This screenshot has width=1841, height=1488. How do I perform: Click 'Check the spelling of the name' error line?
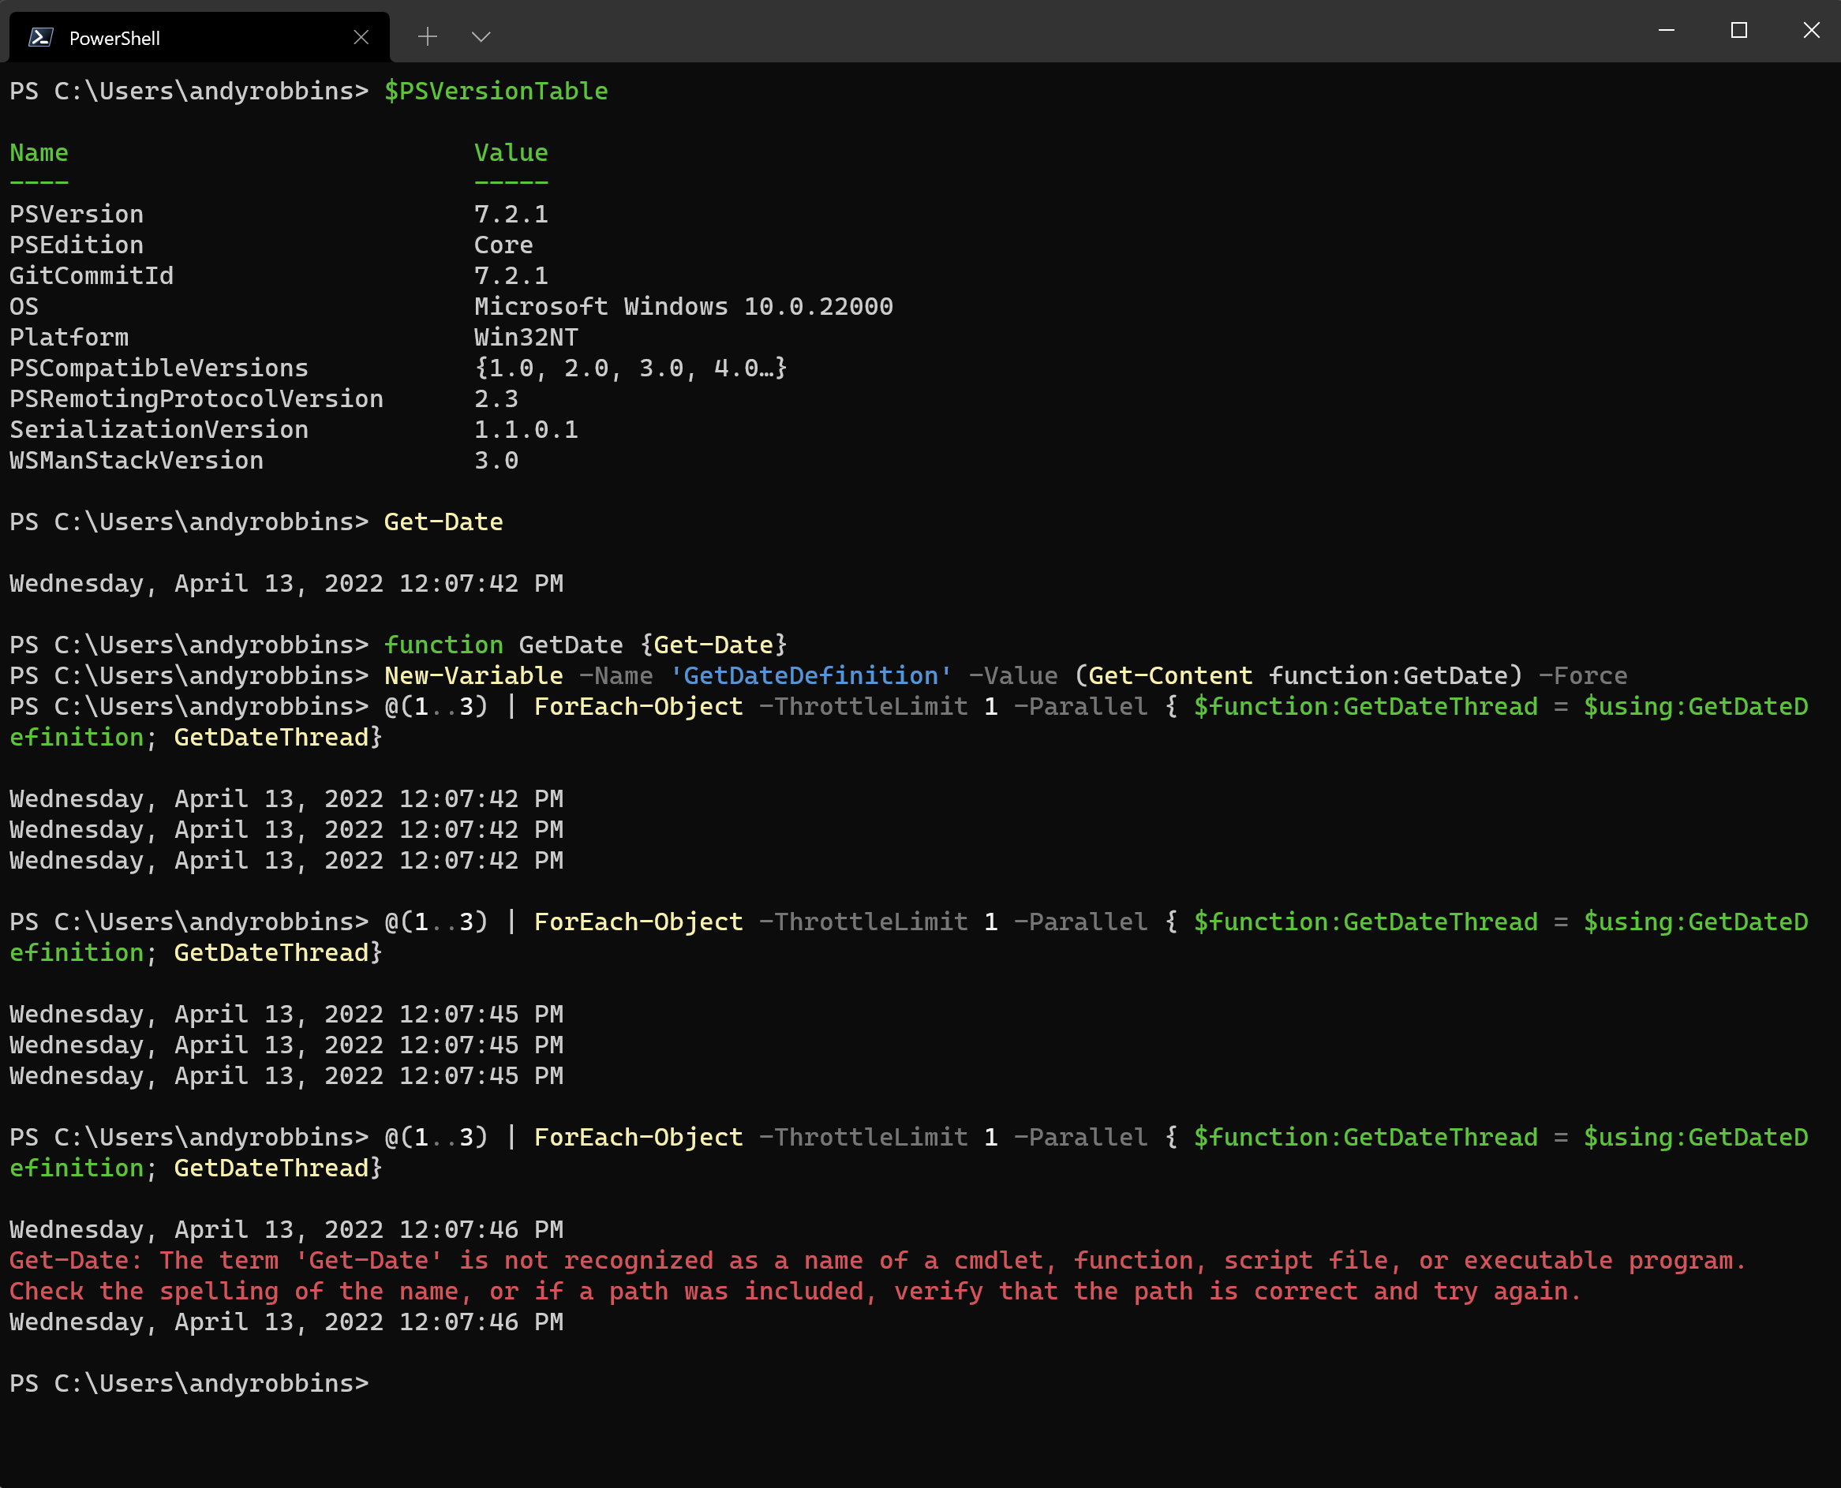(795, 1292)
